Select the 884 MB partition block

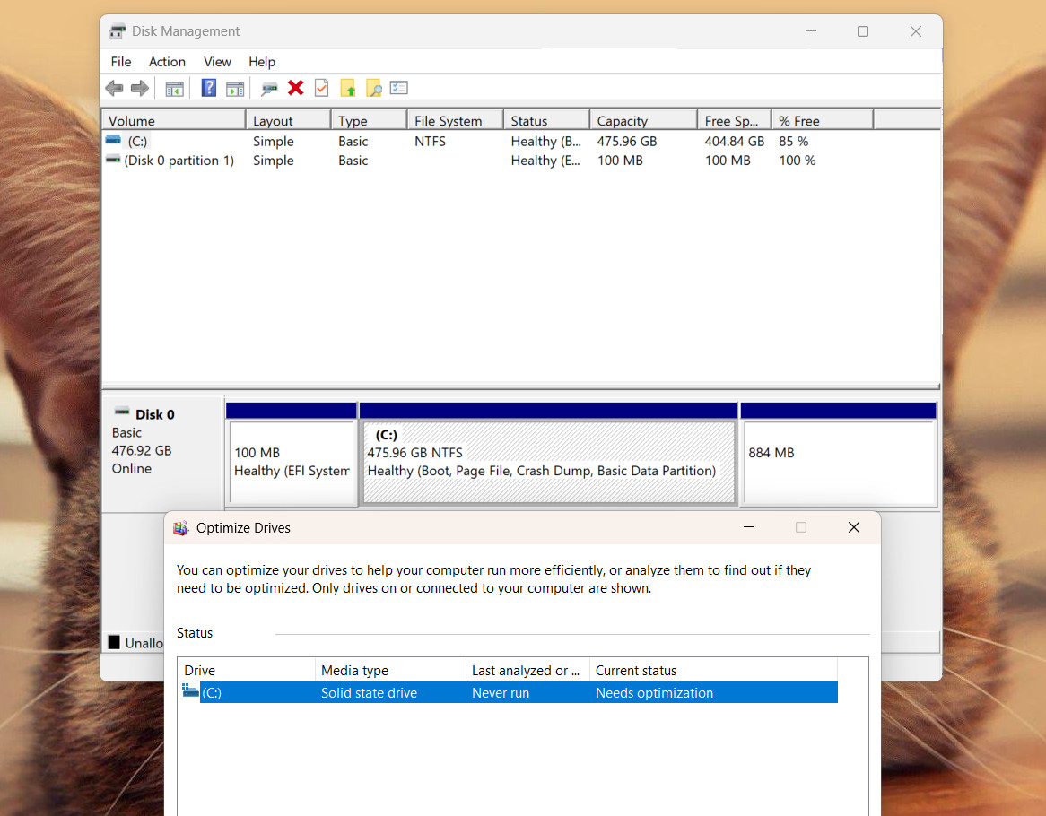[x=839, y=461]
